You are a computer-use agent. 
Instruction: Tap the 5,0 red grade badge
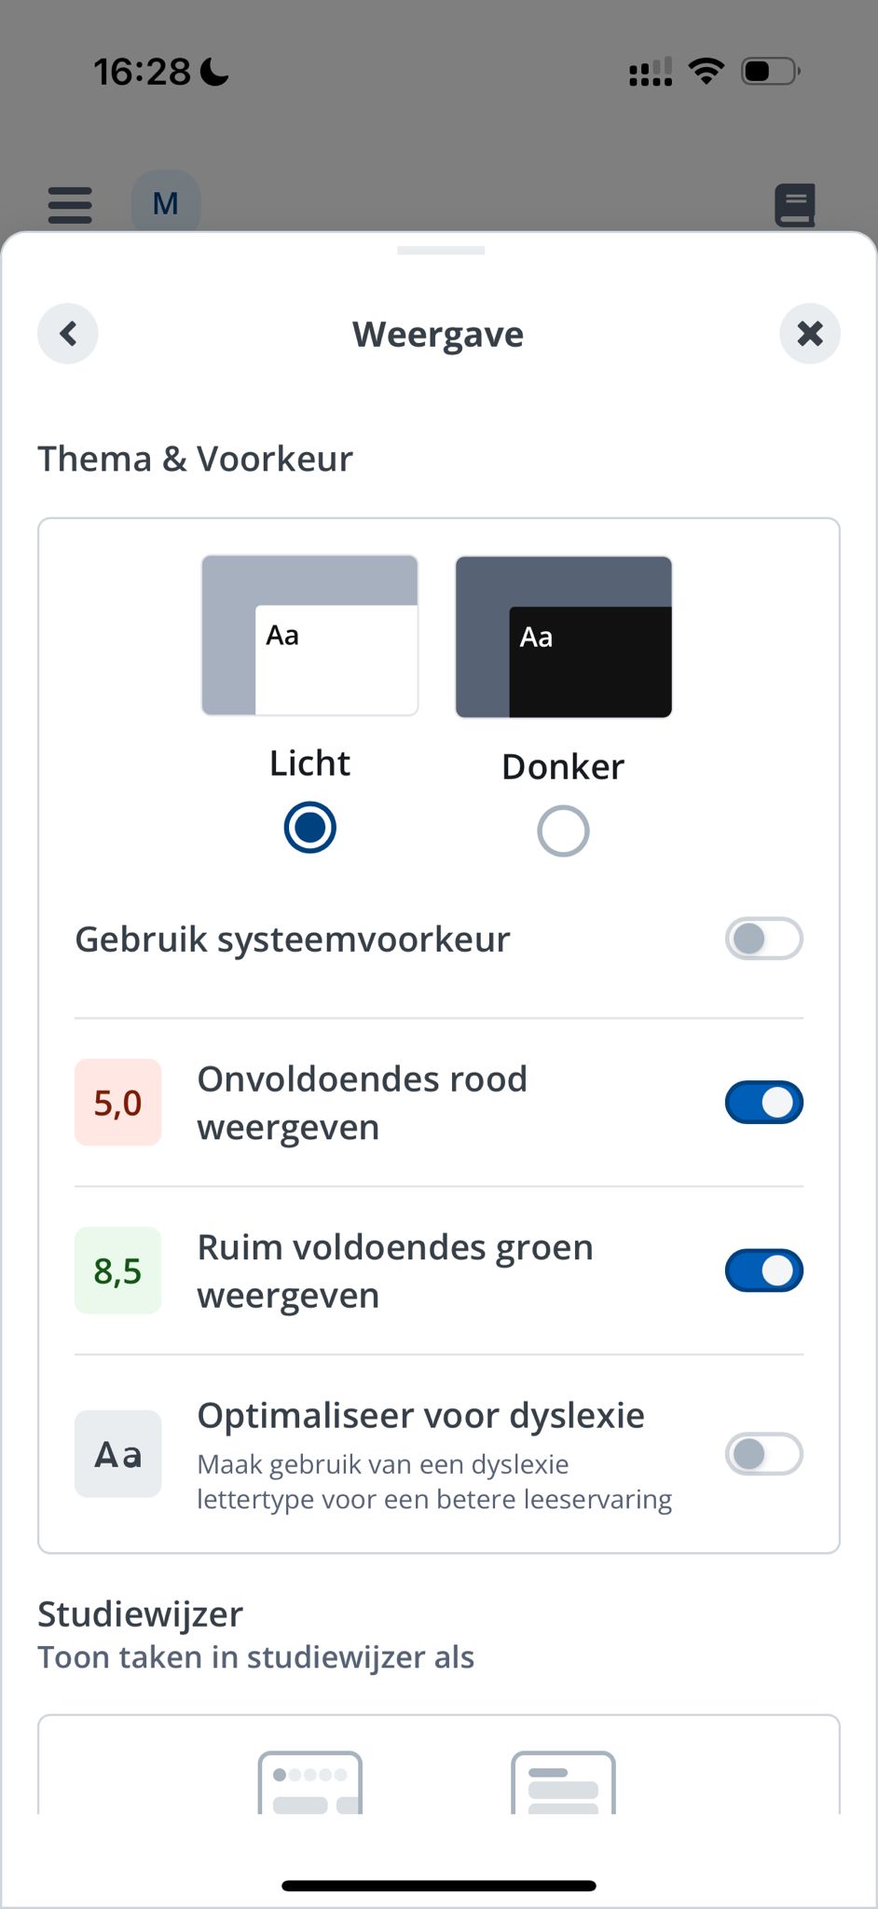118,1103
